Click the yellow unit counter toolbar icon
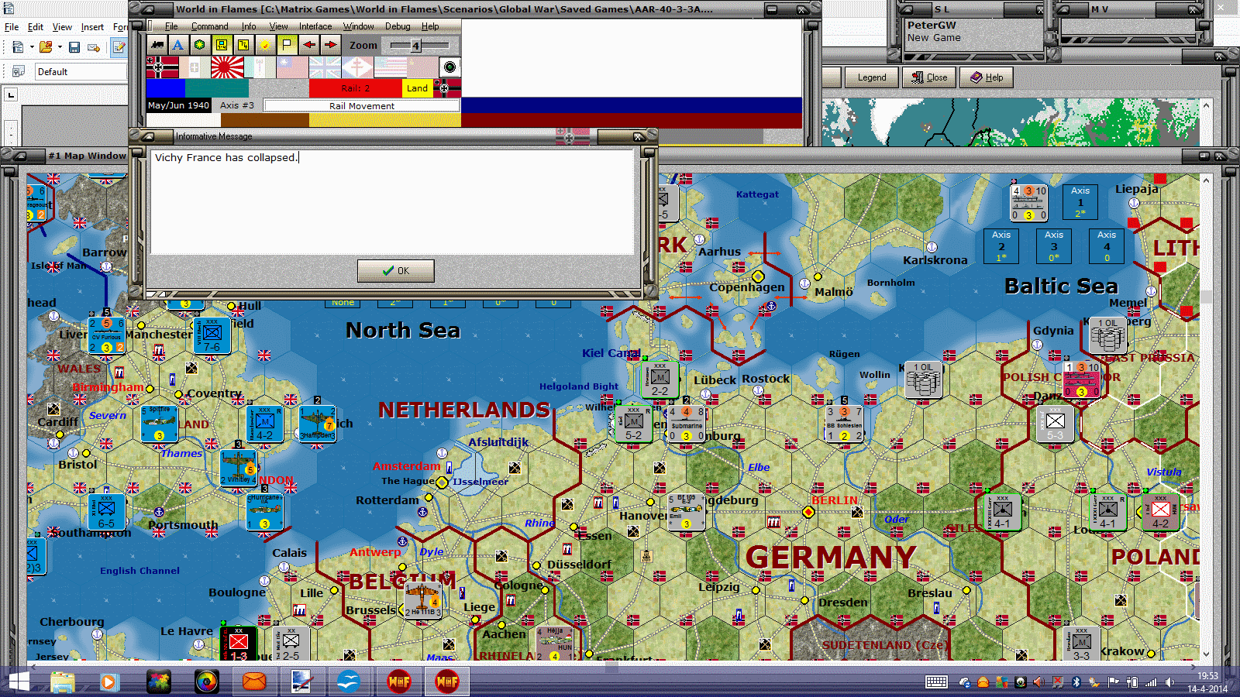The width and height of the screenshot is (1240, 697). 222,45
